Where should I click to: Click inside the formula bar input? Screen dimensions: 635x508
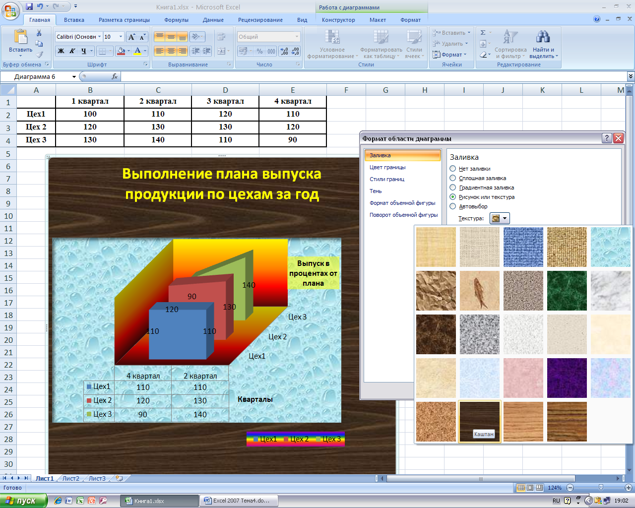tap(374, 76)
